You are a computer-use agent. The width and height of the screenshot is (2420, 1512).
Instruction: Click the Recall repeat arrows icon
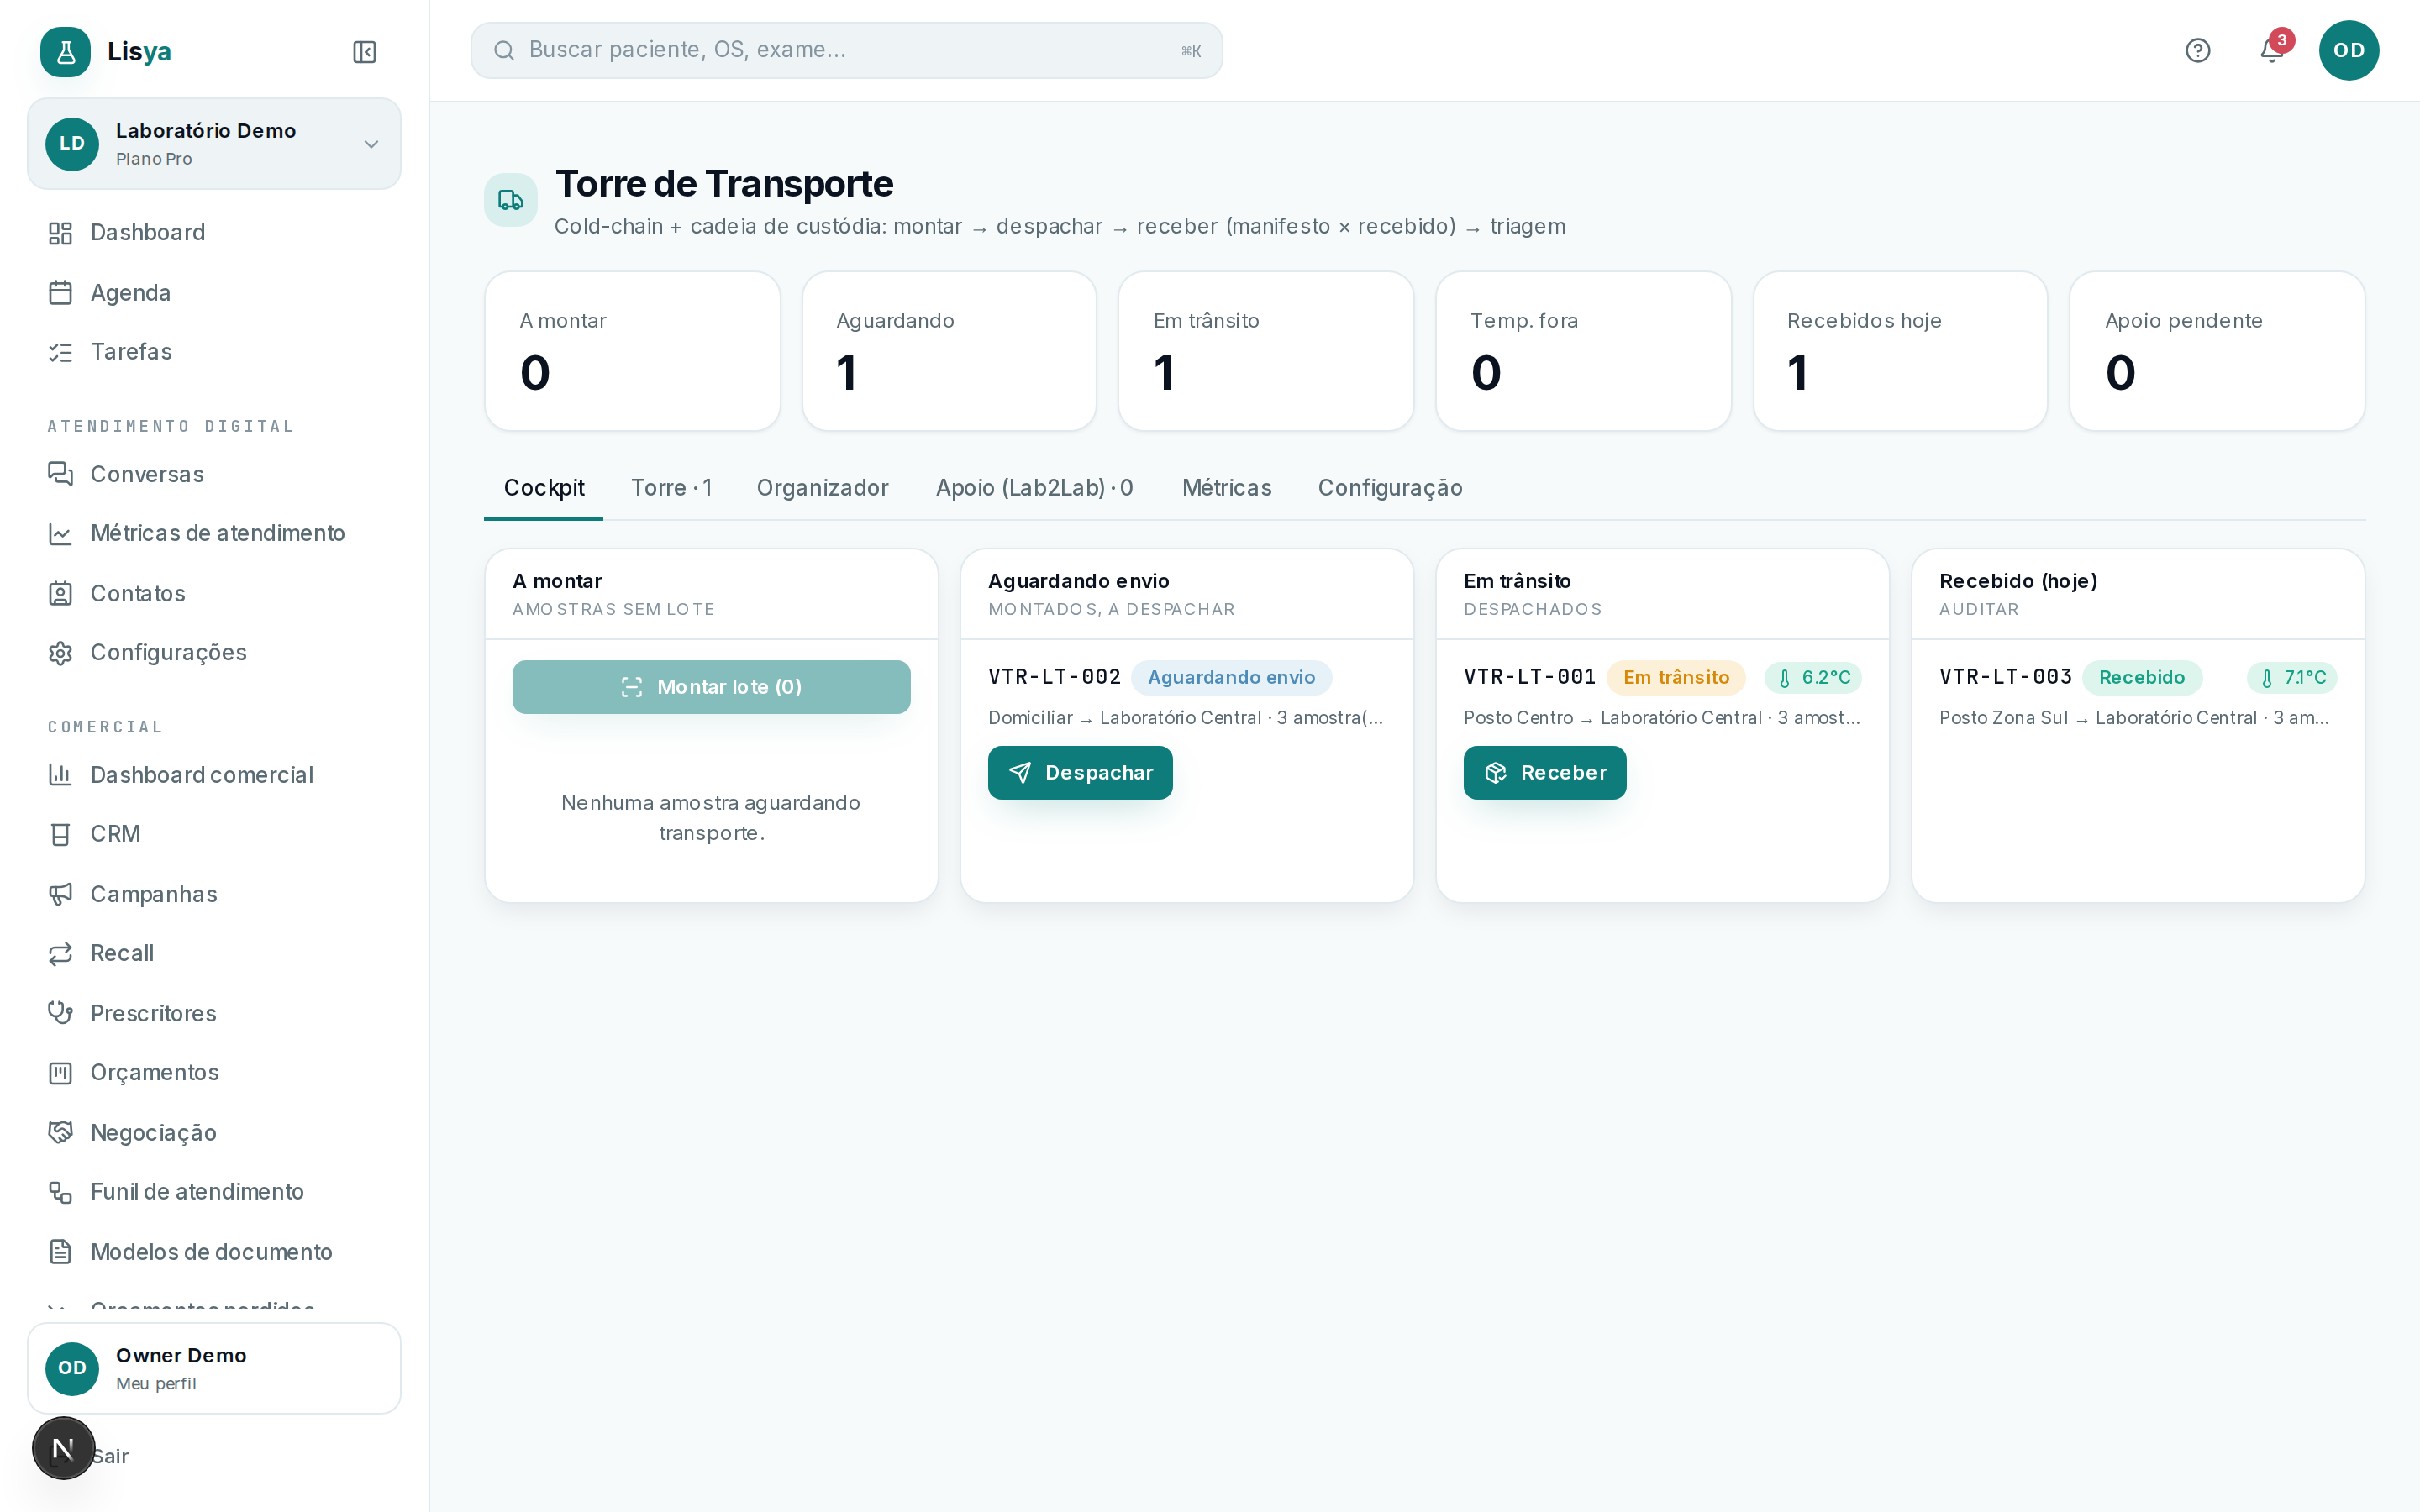pyautogui.click(x=60, y=953)
